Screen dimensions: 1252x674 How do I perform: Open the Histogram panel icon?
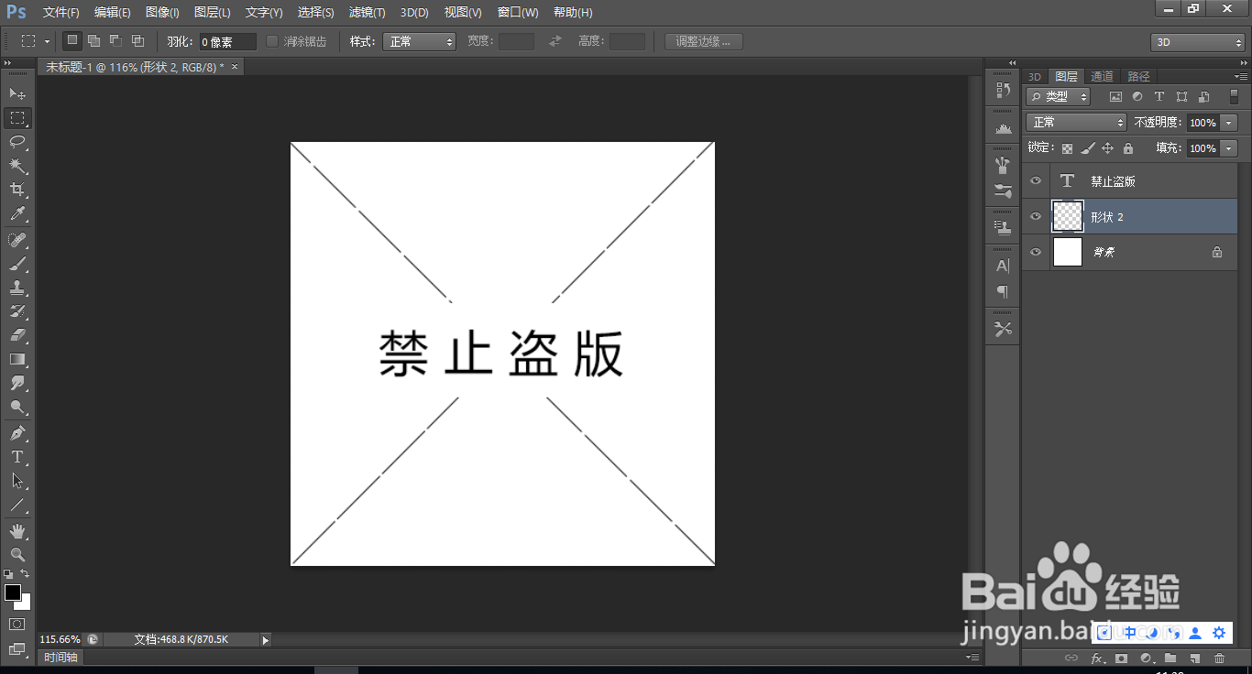coord(1003,128)
